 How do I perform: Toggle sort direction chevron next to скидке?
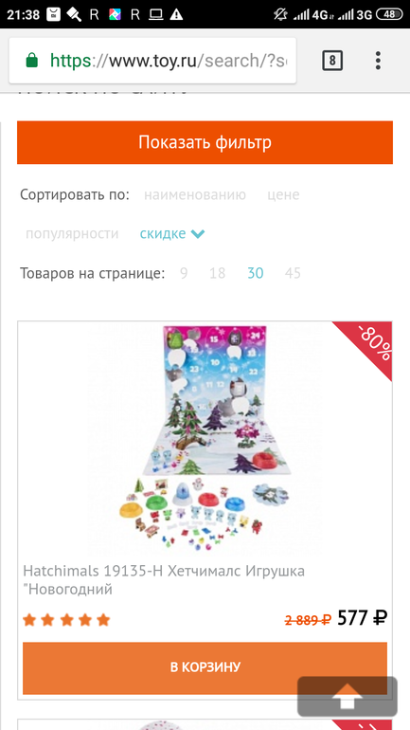pyautogui.click(x=198, y=234)
